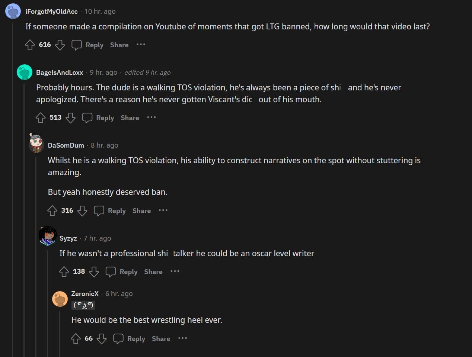The image size is (472, 357).
Task: Collapse the thread using the vertical line
Action: 12,186
